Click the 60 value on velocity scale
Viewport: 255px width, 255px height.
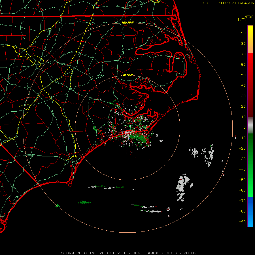243,65
